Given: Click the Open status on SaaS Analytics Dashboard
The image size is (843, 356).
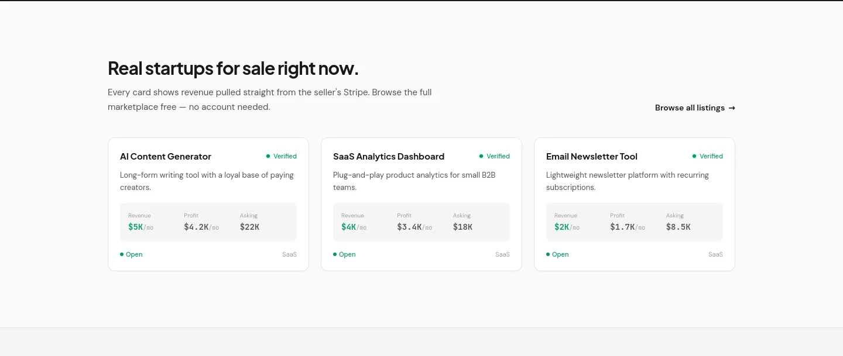Looking at the screenshot, I should [344, 254].
